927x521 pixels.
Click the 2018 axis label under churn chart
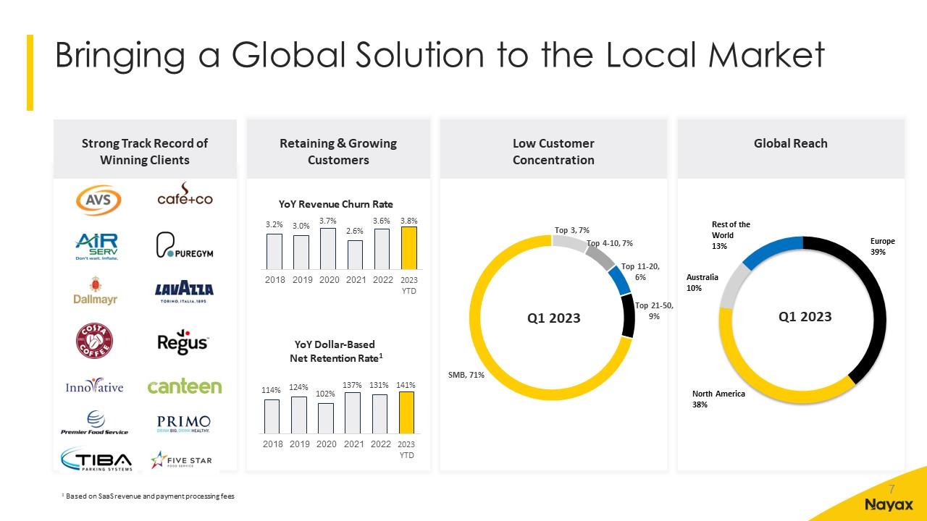pos(274,280)
